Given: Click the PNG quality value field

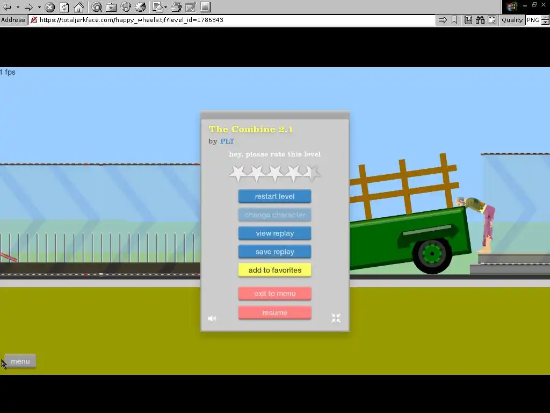Looking at the screenshot, I should click(x=533, y=20).
